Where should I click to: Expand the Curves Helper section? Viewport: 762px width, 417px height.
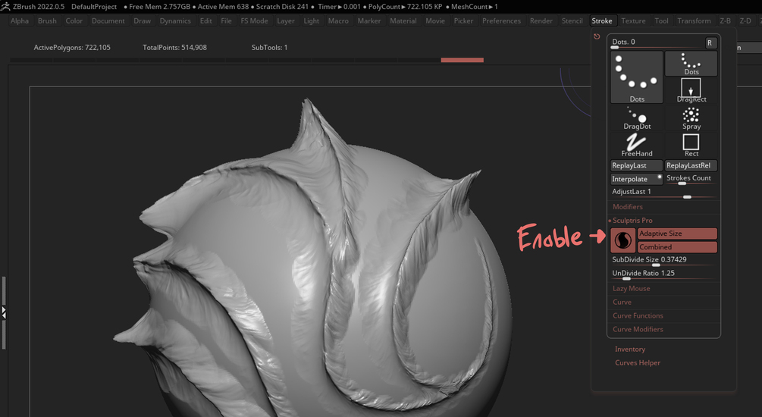coord(638,362)
